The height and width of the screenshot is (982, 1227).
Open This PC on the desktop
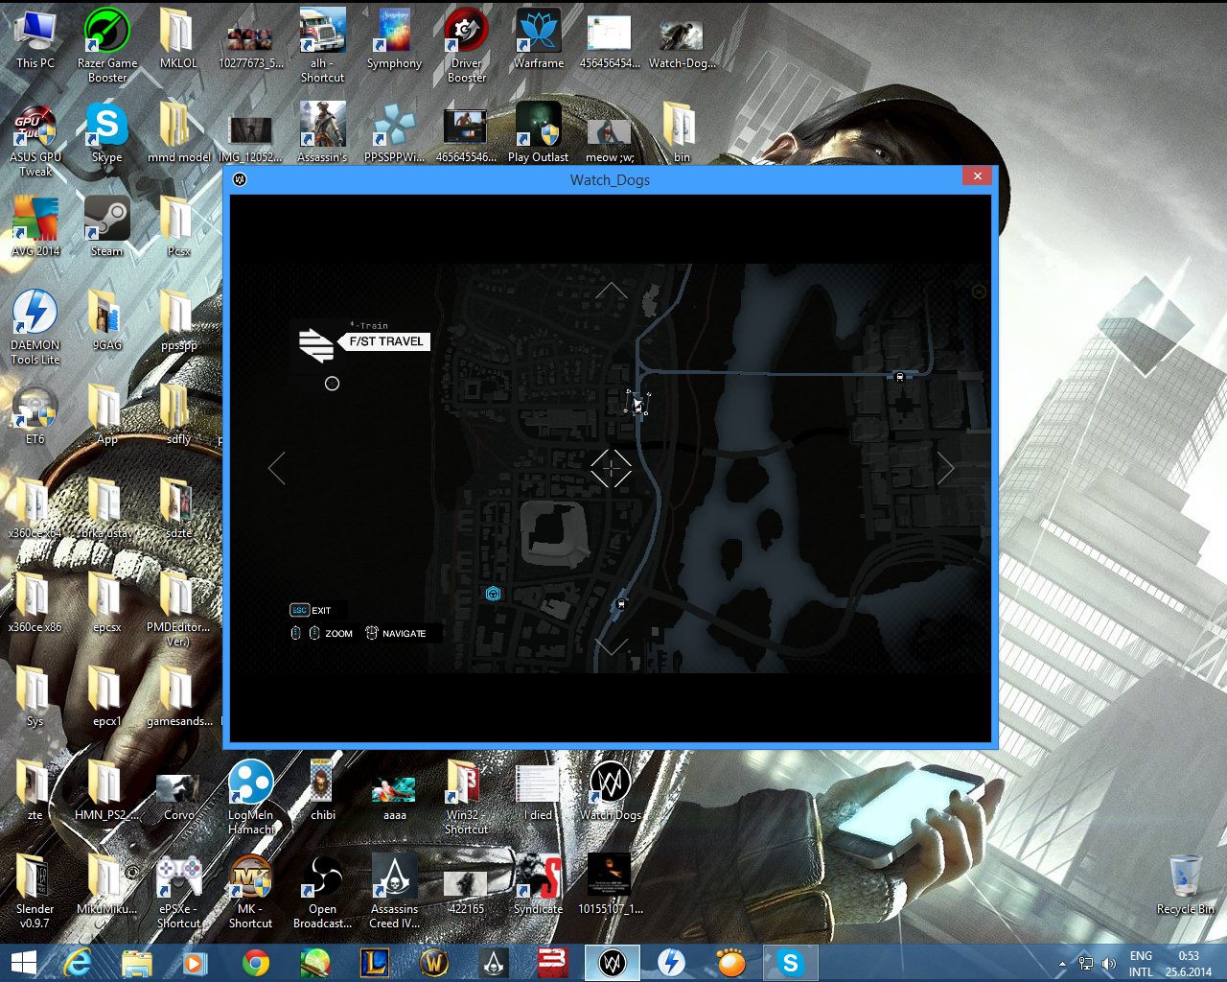point(35,38)
